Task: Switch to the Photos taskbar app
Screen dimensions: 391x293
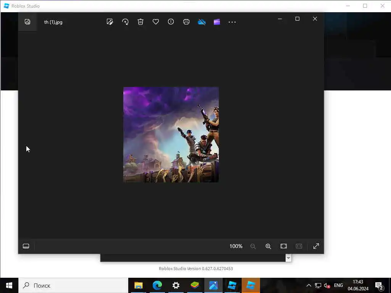Action: tap(213, 285)
